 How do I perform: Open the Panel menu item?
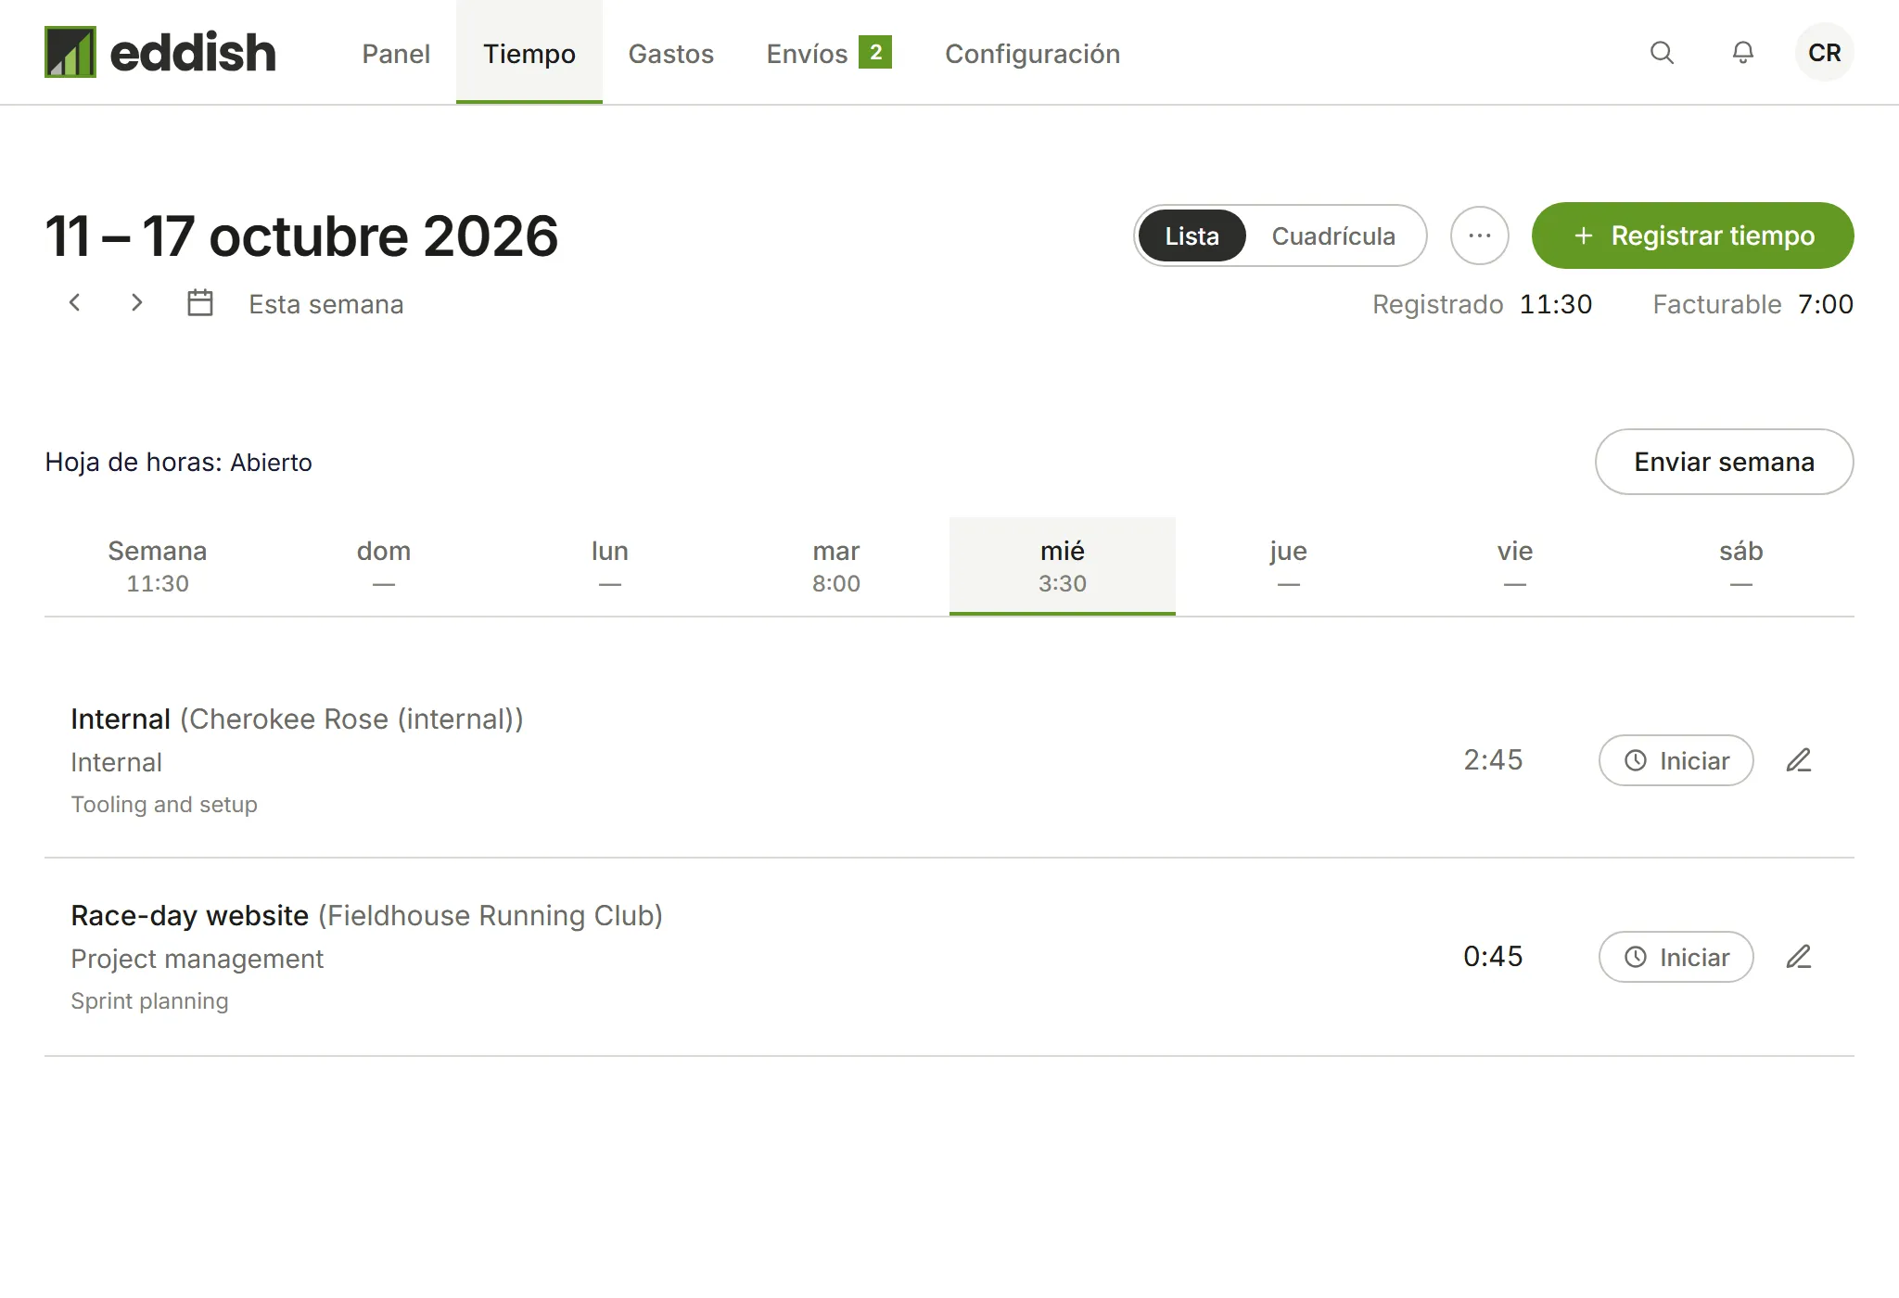click(396, 54)
